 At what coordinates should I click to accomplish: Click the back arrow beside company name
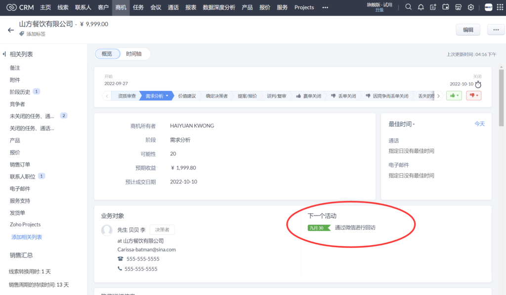click(x=11, y=30)
